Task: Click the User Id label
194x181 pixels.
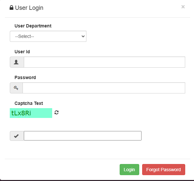Action: 22,52
